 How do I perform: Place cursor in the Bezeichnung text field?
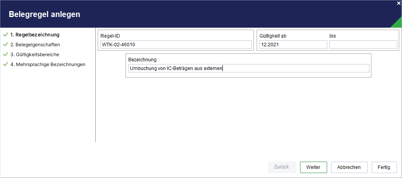pyautogui.click(x=249, y=68)
